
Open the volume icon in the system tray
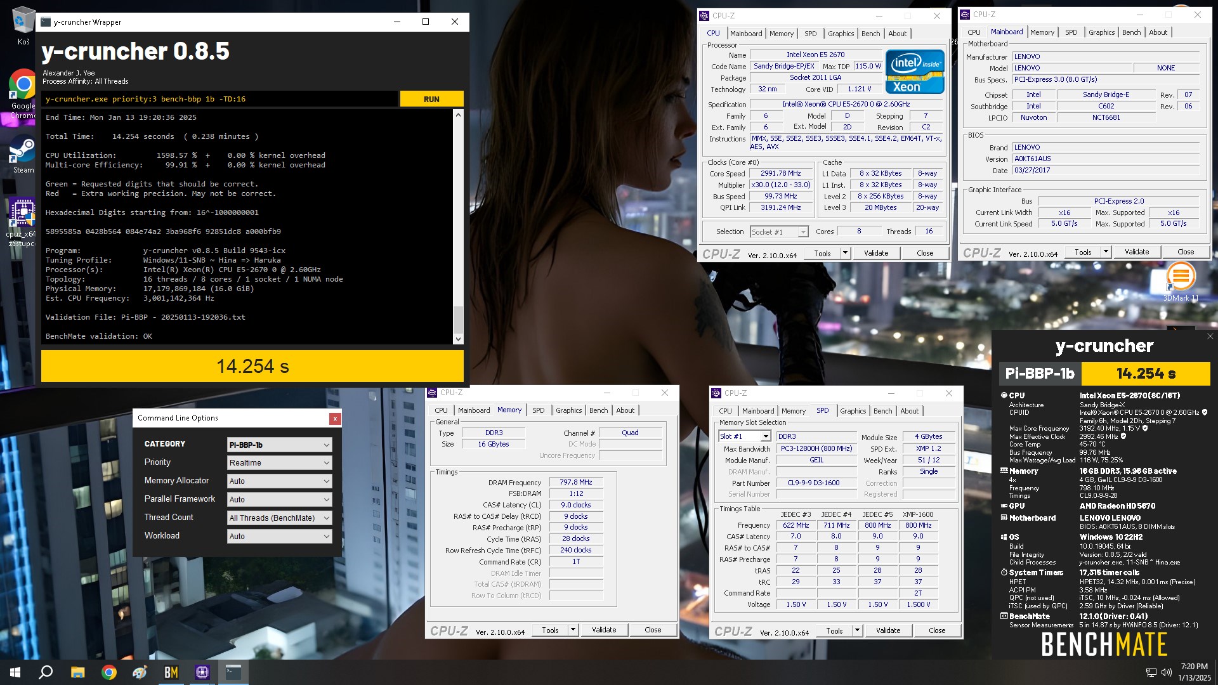tap(1166, 672)
